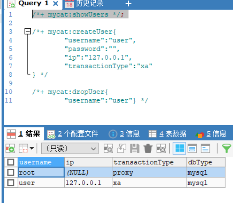Click the 3 信息 info circle icon
Image resolution: width=233 pixels, height=203 pixels.
coord(113,134)
